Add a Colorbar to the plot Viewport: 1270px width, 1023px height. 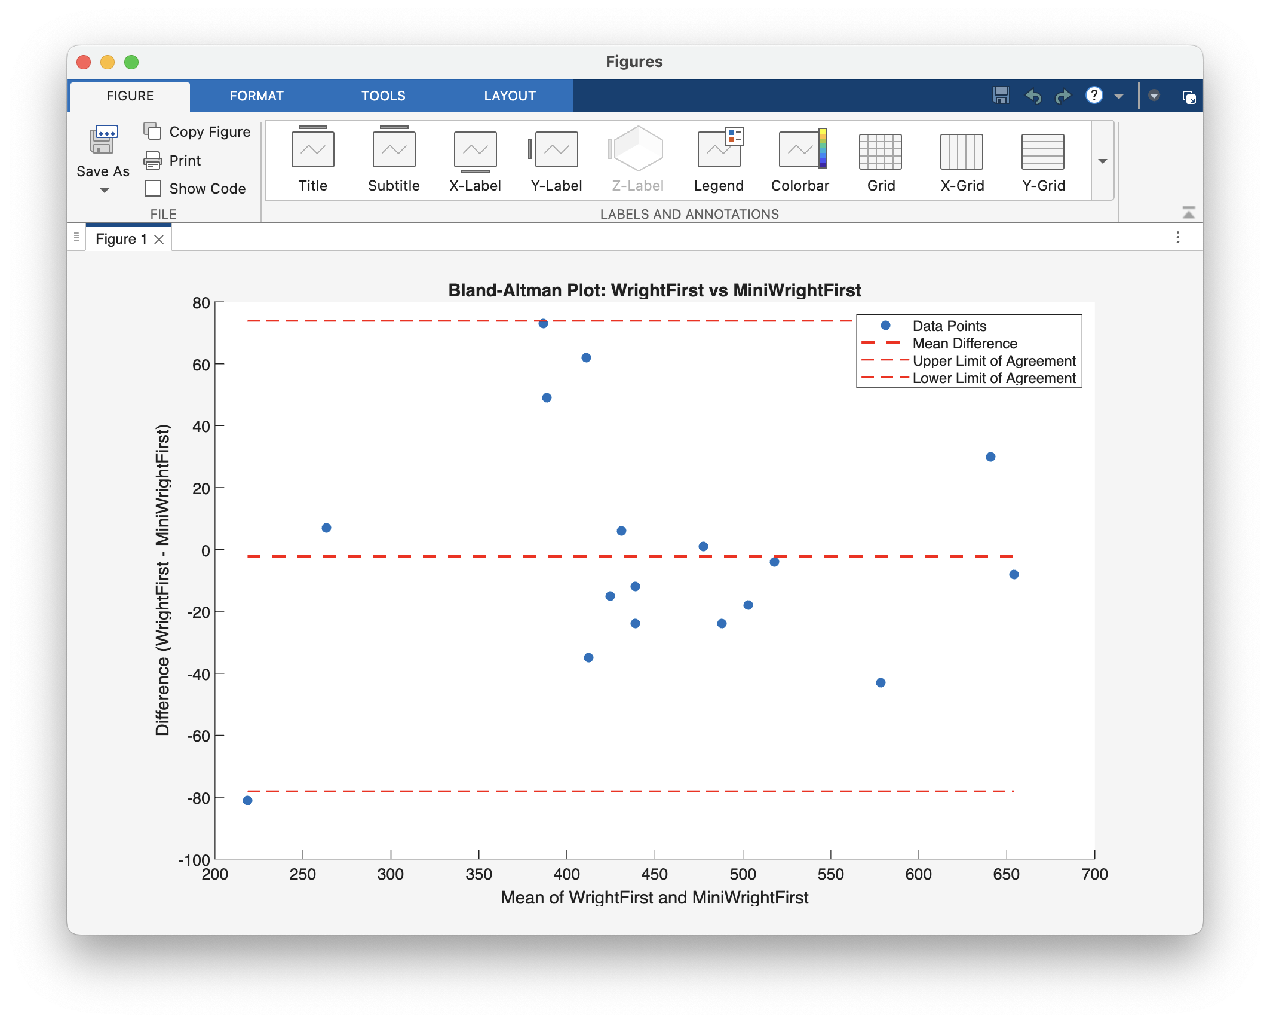point(800,149)
